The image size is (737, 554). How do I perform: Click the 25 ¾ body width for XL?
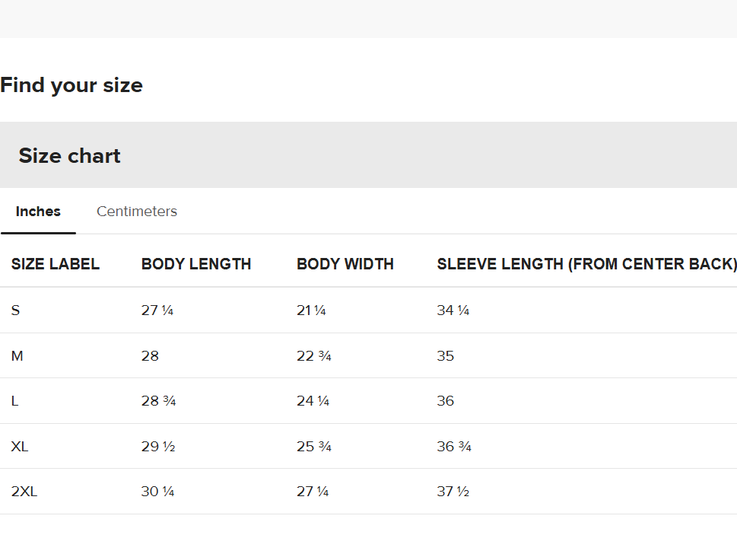pyautogui.click(x=314, y=446)
